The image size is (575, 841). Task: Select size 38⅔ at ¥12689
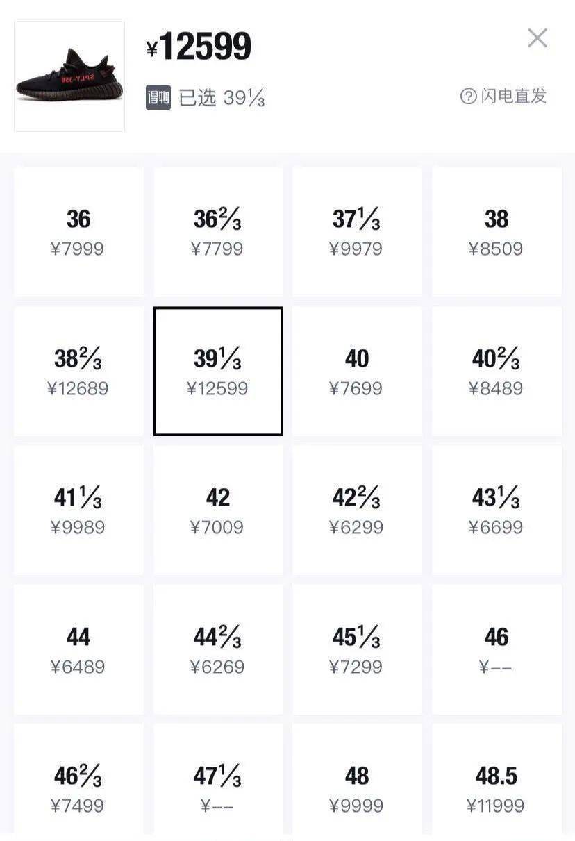click(x=78, y=371)
